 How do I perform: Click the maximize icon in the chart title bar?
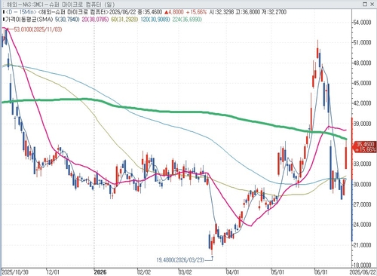(x=365, y=4)
